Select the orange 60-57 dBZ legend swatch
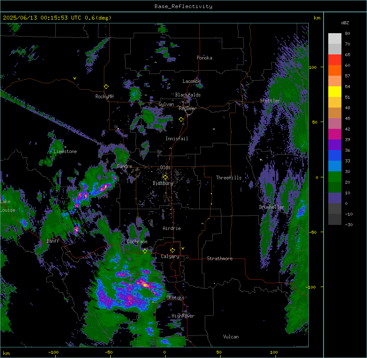Image resolution: width=367 pixels, height=358 pixels. point(335,71)
